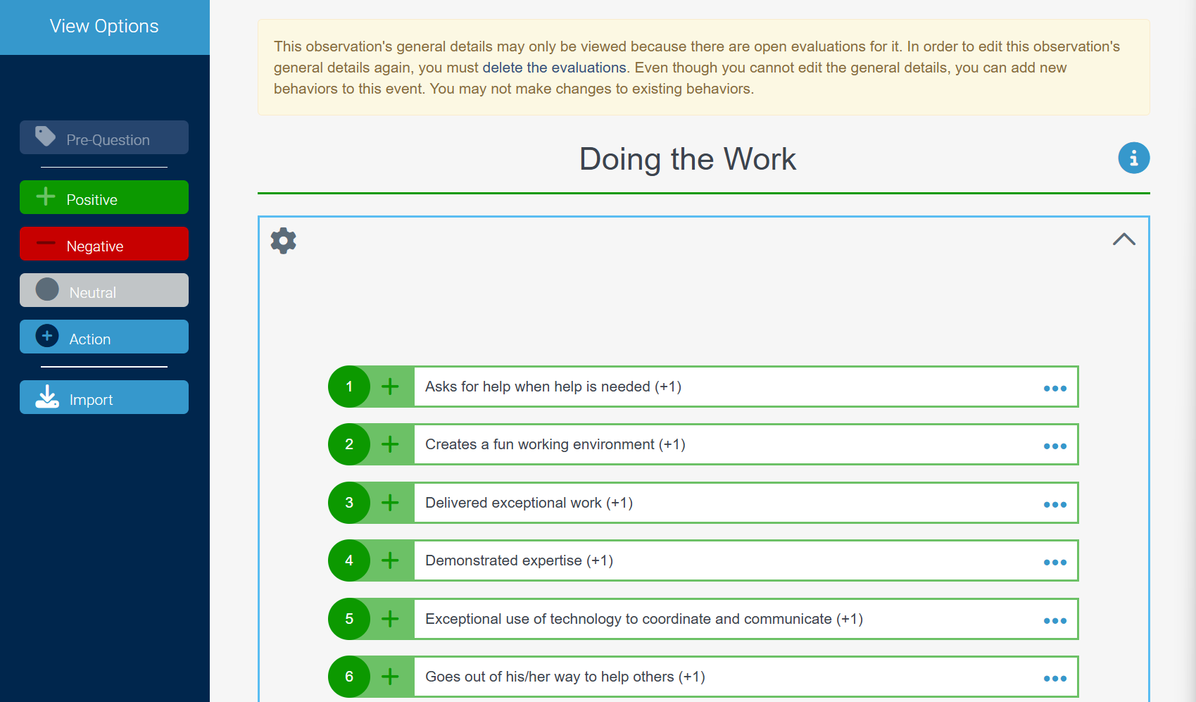This screenshot has width=1196, height=702.
Task: Click plus icon for Creates a fun working environment
Action: 390,444
